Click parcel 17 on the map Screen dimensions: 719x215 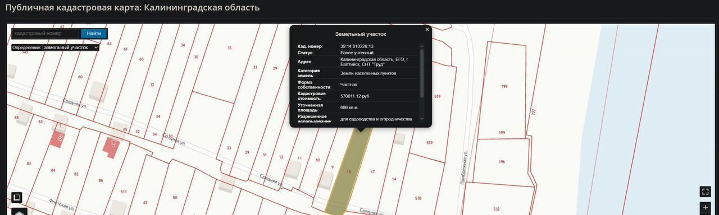coord(372,172)
